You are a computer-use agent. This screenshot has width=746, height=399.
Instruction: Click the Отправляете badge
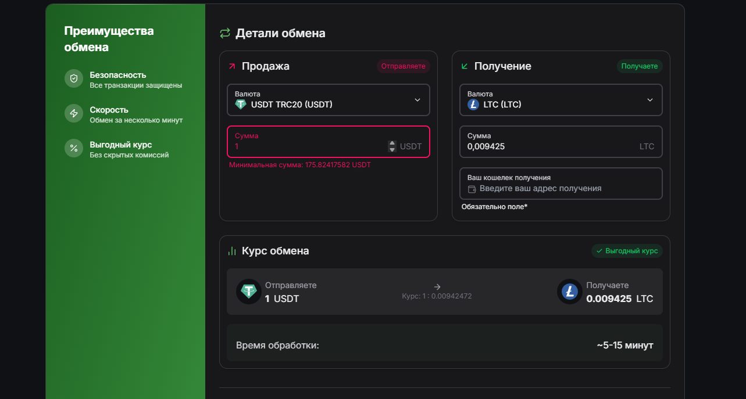point(403,66)
